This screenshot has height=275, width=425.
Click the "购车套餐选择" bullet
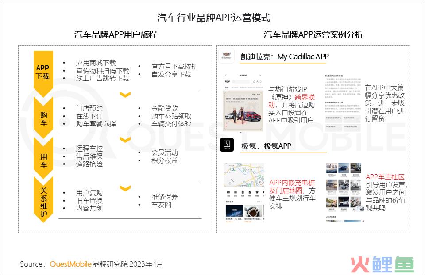point(96,124)
